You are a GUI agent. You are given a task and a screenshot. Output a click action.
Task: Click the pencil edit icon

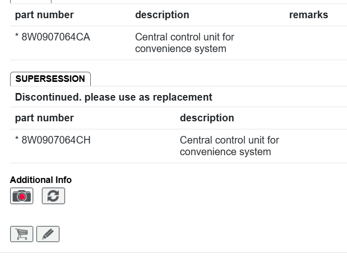pyautogui.click(x=48, y=234)
